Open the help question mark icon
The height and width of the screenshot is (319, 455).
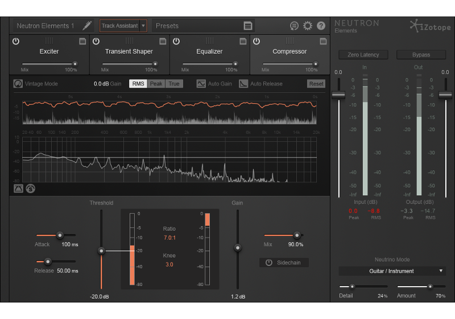321,26
